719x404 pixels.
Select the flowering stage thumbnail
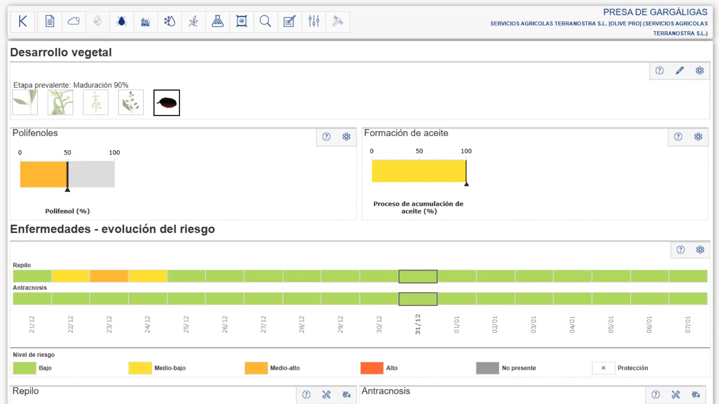[95, 102]
